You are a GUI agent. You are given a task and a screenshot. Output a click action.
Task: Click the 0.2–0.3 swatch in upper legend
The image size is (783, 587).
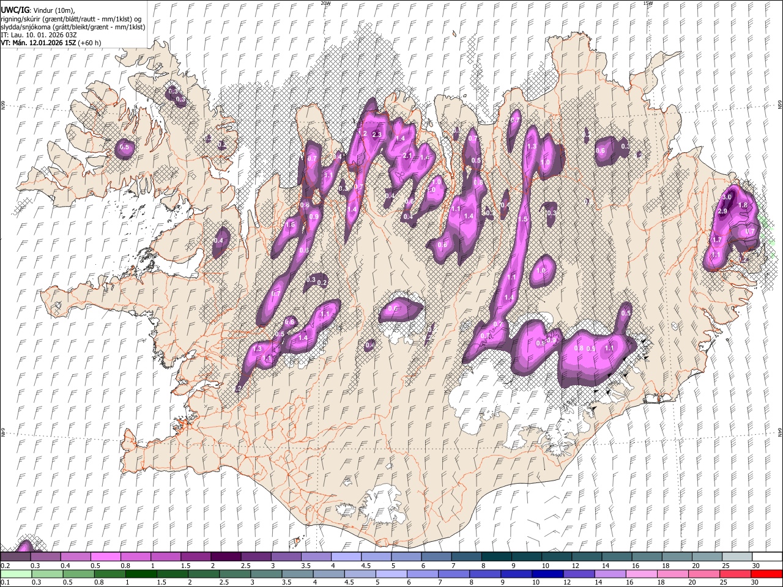[15, 557]
